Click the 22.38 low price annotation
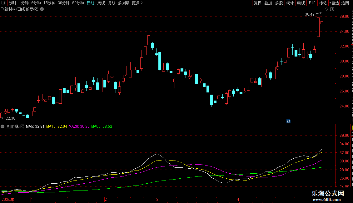This screenshot has width=353, height=203. (x=10, y=118)
